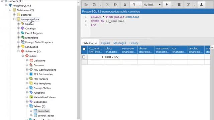214x120 pixels.
Task: Click the cor column header
Action: pyautogui.click(x=179, y=50)
